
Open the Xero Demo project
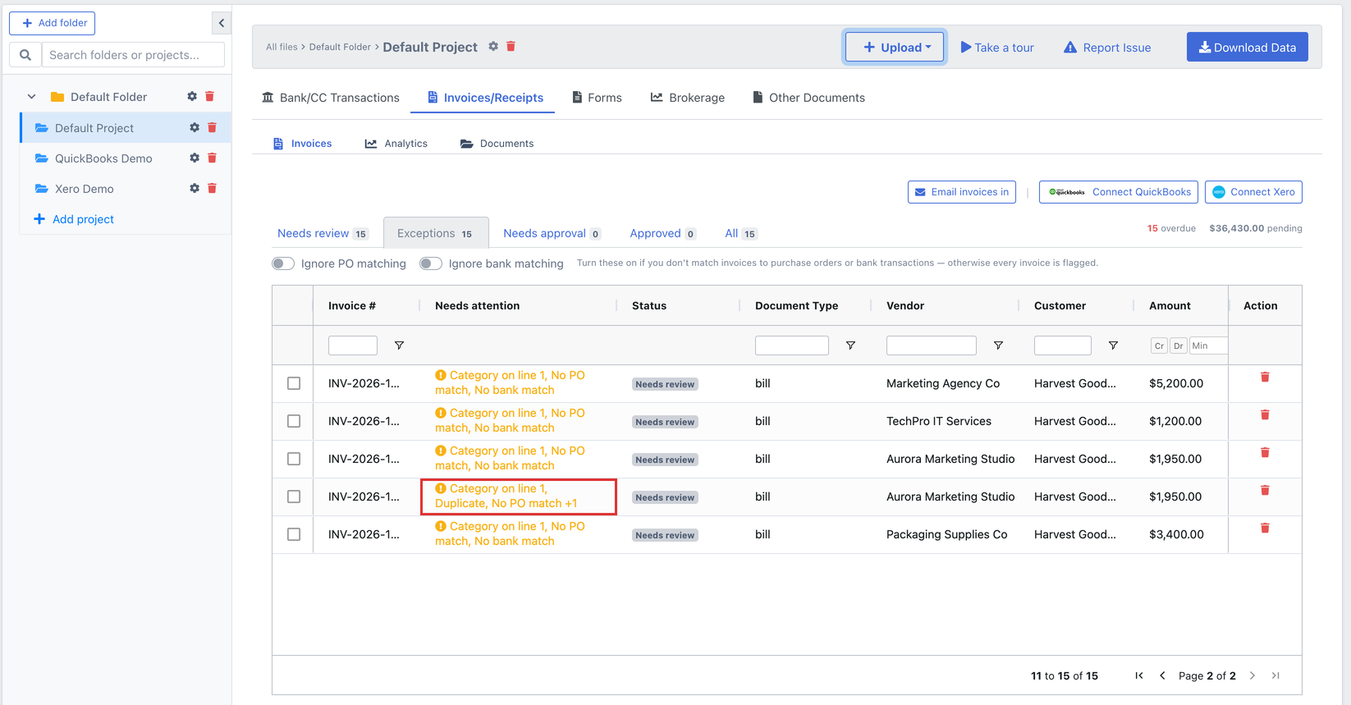(85, 189)
